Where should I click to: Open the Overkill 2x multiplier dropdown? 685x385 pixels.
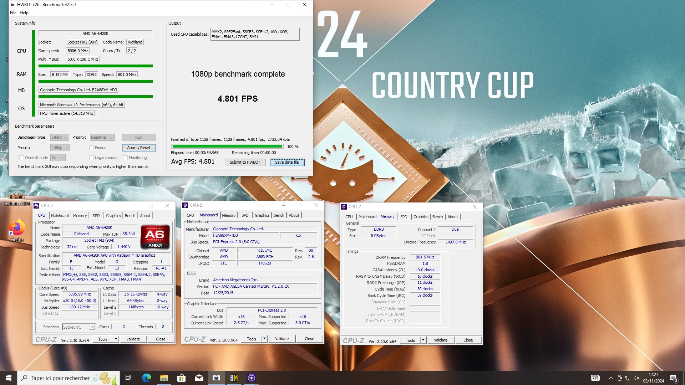(58, 158)
